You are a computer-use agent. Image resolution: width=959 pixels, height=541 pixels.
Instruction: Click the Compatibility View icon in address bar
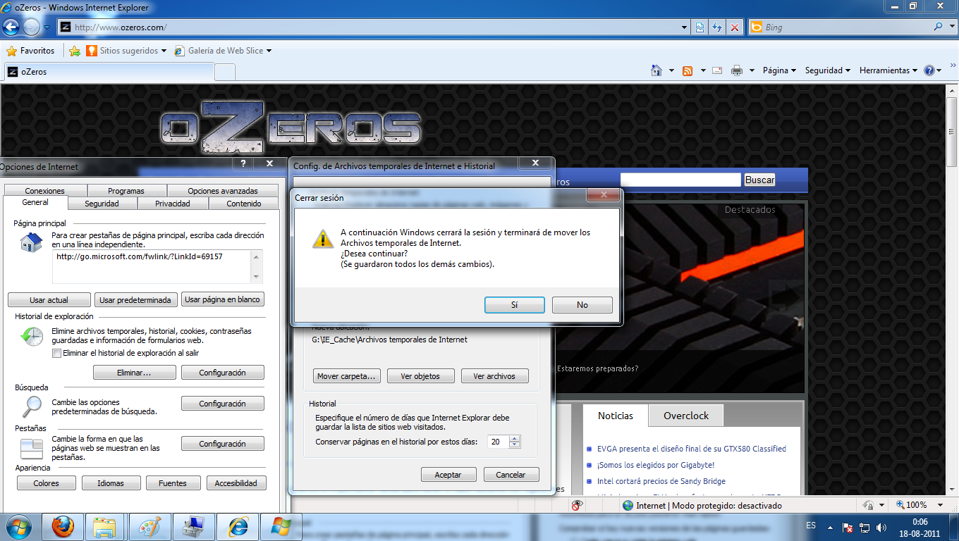pyautogui.click(x=700, y=27)
